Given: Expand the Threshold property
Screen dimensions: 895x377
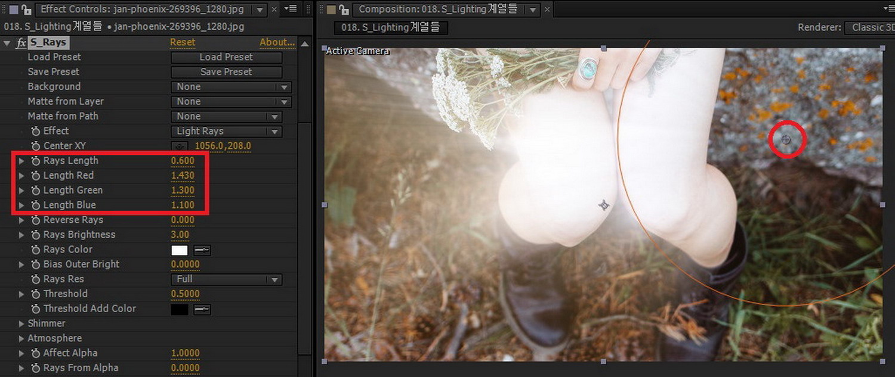Looking at the screenshot, I should tap(22, 294).
